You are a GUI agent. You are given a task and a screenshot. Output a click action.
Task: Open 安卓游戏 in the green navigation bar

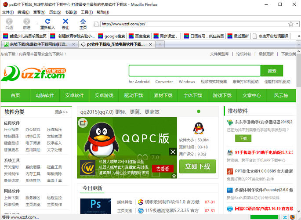pyautogui.click(x=104, y=96)
